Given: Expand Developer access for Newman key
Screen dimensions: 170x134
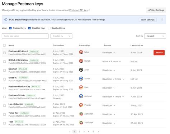Looking at the screenshot, I should click(109, 70).
